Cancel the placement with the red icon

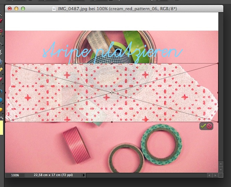coord(209,126)
